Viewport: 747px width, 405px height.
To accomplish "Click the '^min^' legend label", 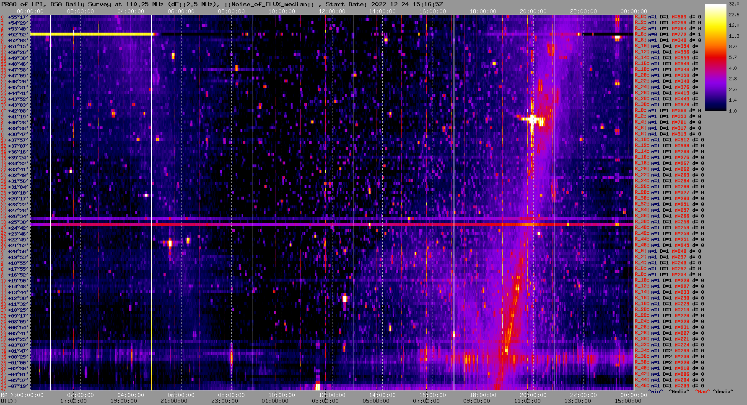I will point(656,392).
